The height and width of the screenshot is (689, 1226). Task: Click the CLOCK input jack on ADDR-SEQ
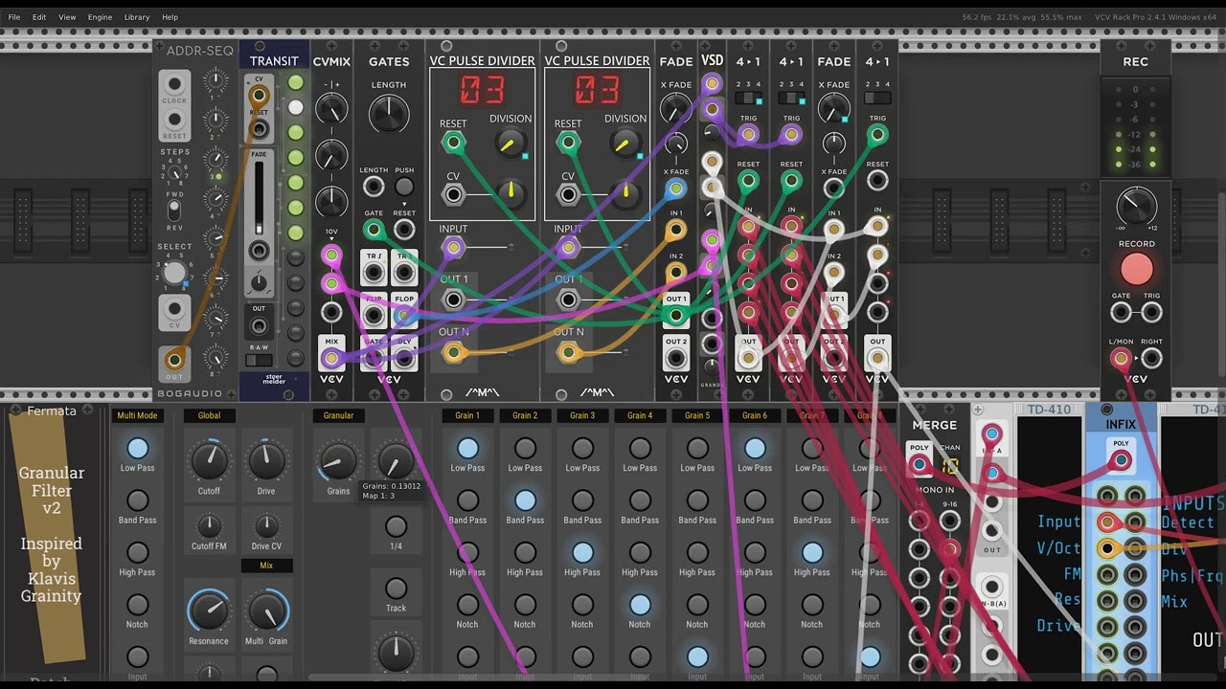tap(174, 85)
